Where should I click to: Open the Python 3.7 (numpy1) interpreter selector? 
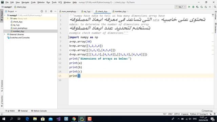click(199, 114)
